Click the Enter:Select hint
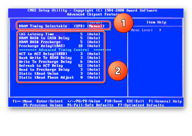The height and width of the screenshot is (136, 192). click(x=50, y=101)
